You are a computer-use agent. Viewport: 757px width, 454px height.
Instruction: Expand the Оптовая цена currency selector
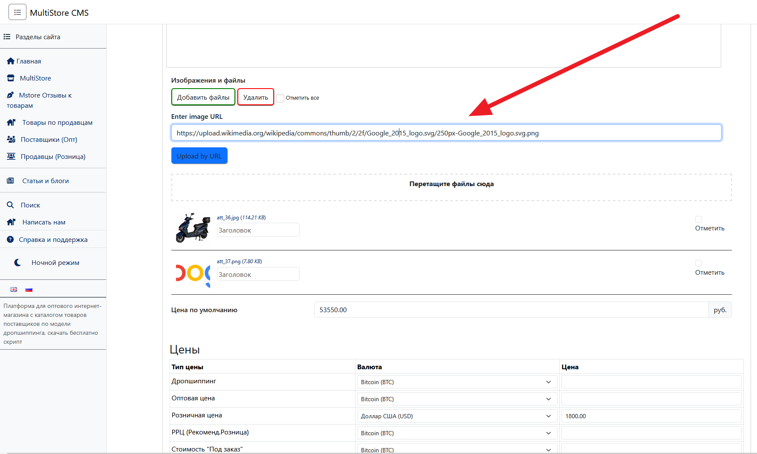point(457,399)
